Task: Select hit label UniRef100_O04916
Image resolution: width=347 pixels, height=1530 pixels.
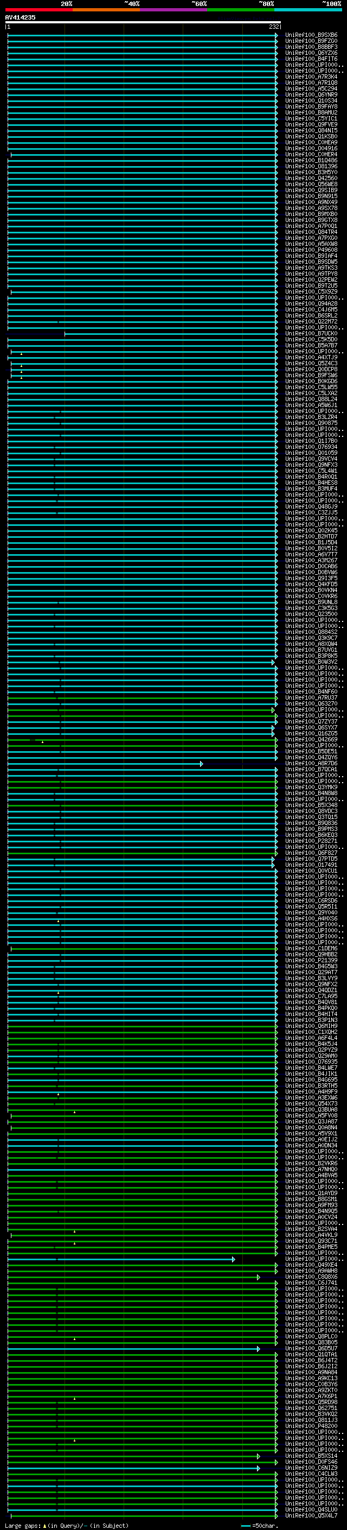Action: [311, 149]
